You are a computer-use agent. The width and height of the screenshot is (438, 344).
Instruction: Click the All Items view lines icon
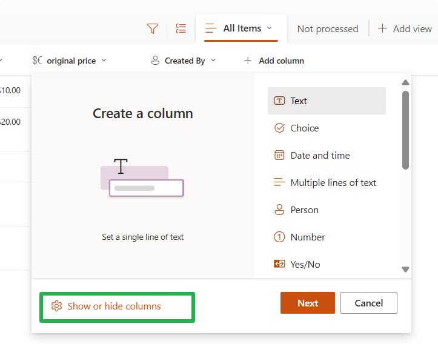click(x=211, y=28)
